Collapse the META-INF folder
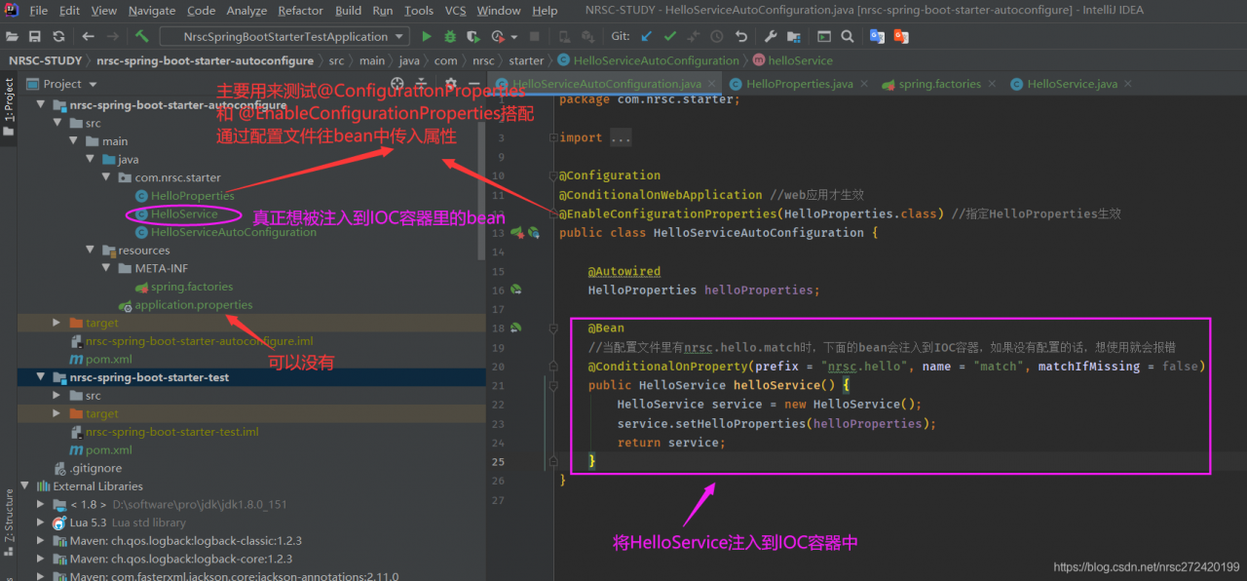Viewport: 1247px width, 581px height. coord(106,269)
